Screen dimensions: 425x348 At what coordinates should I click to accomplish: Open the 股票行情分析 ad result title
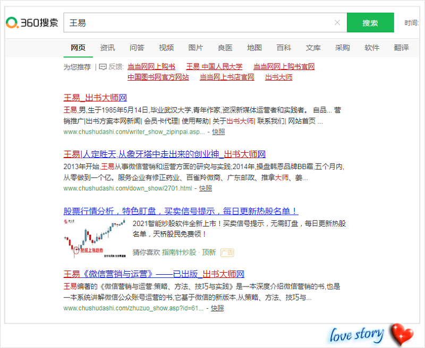(181, 211)
